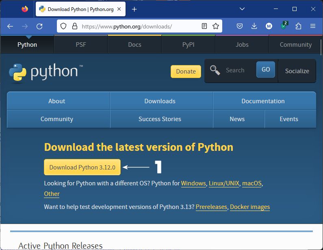This screenshot has width=323, height=250.
Task: Follow the Linux/UNIX download link
Action: [224, 183]
